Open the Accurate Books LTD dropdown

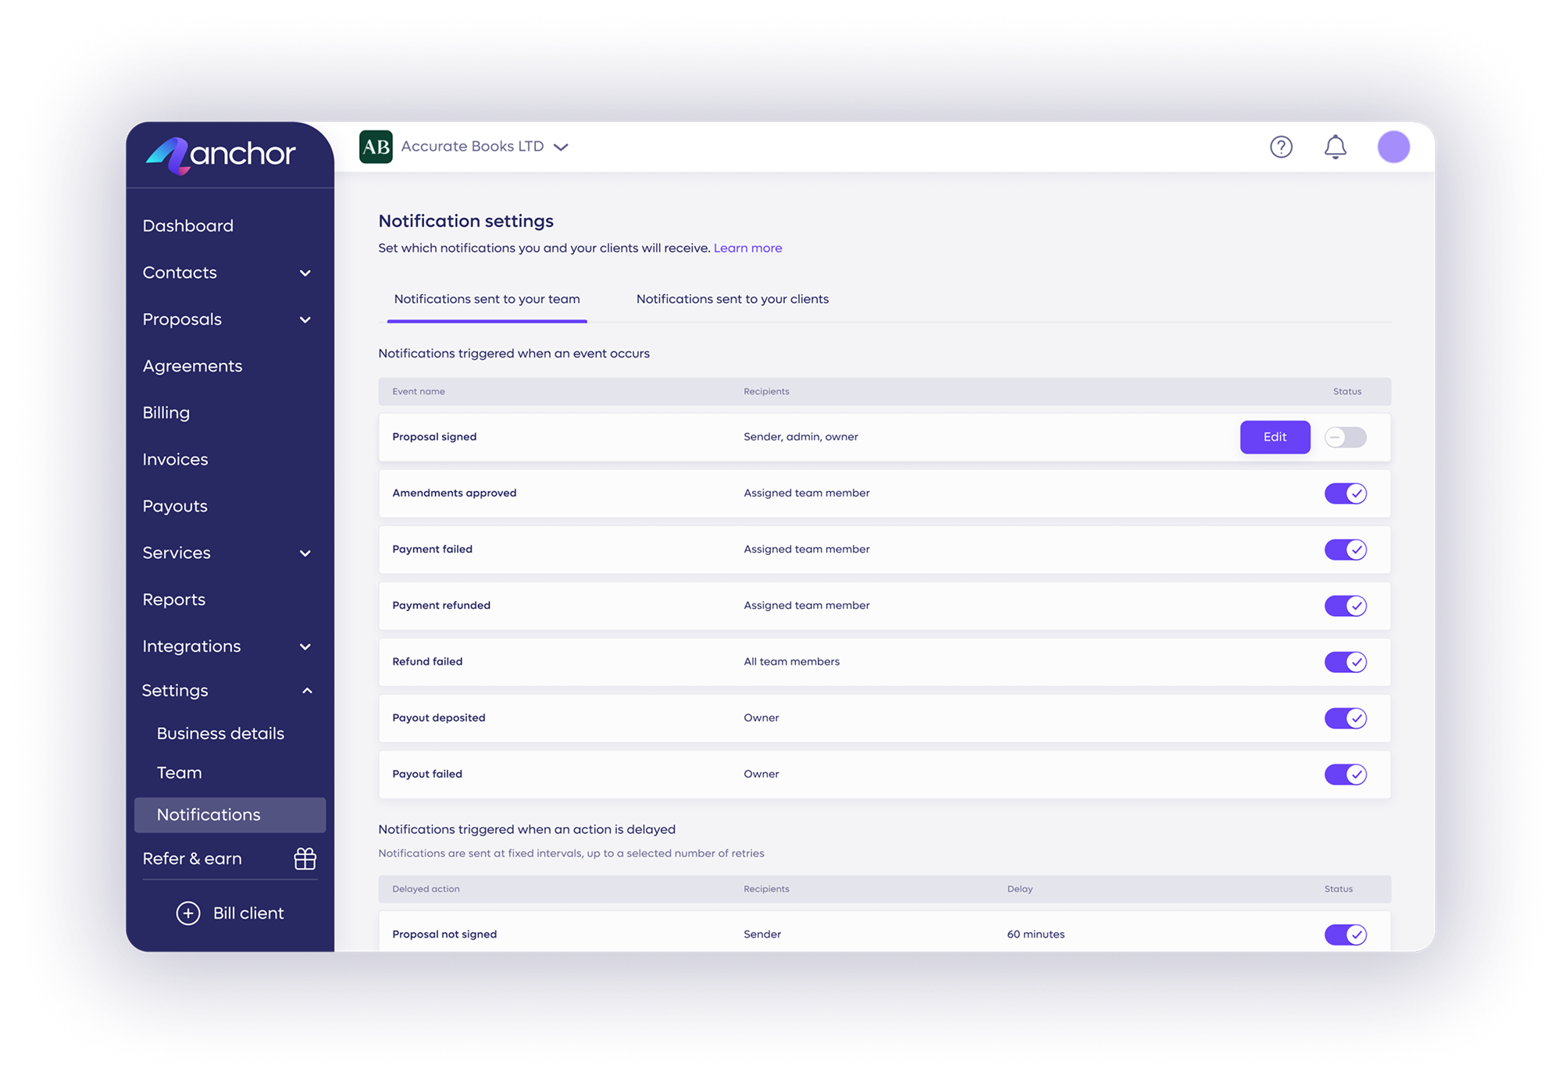pyautogui.click(x=484, y=147)
